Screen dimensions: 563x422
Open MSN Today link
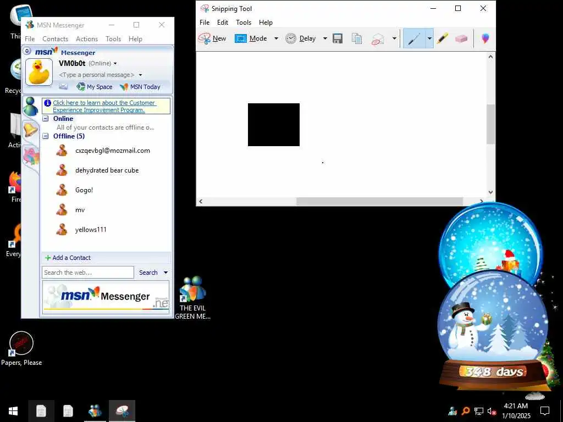coord(140,87)
